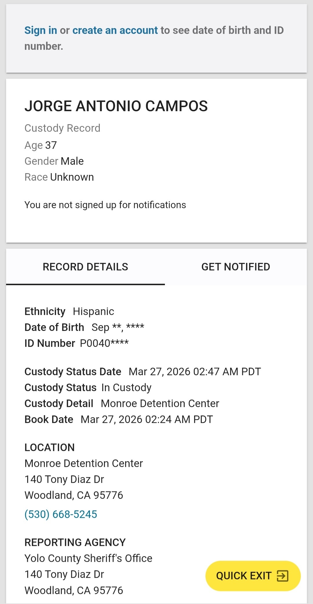
Task: Click the masked ID Number value
Action: coord(104,343)
